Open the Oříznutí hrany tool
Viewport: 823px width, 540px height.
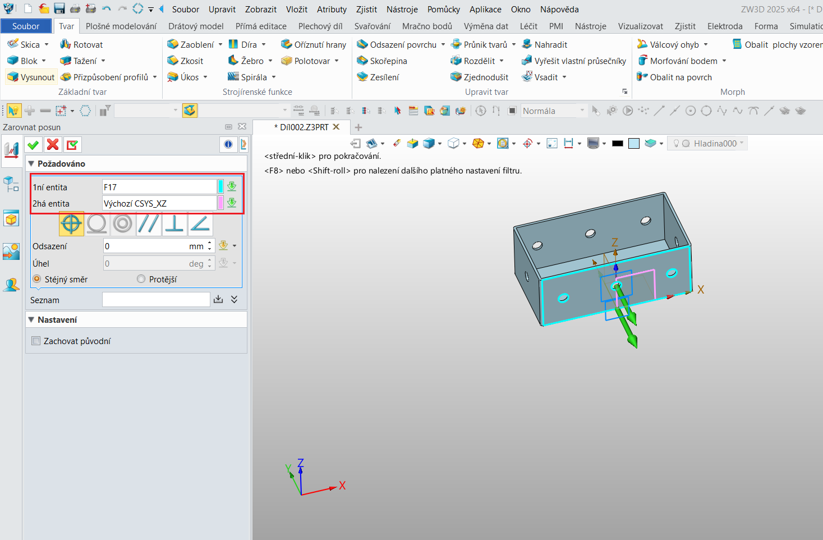(x=314, y=44)
